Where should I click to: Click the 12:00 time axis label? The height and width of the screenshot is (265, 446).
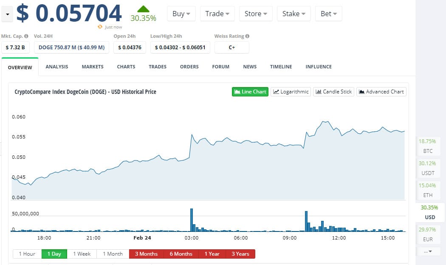(339, 238)
